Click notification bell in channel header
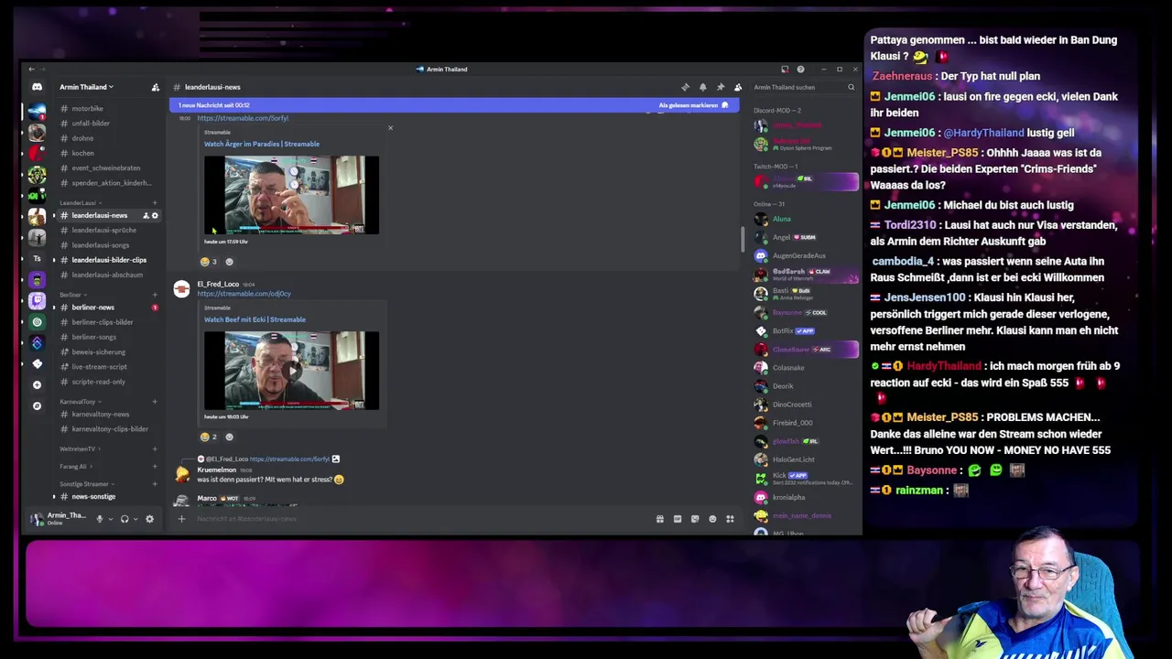1172x659 pixels. click(x=702, y=87)
